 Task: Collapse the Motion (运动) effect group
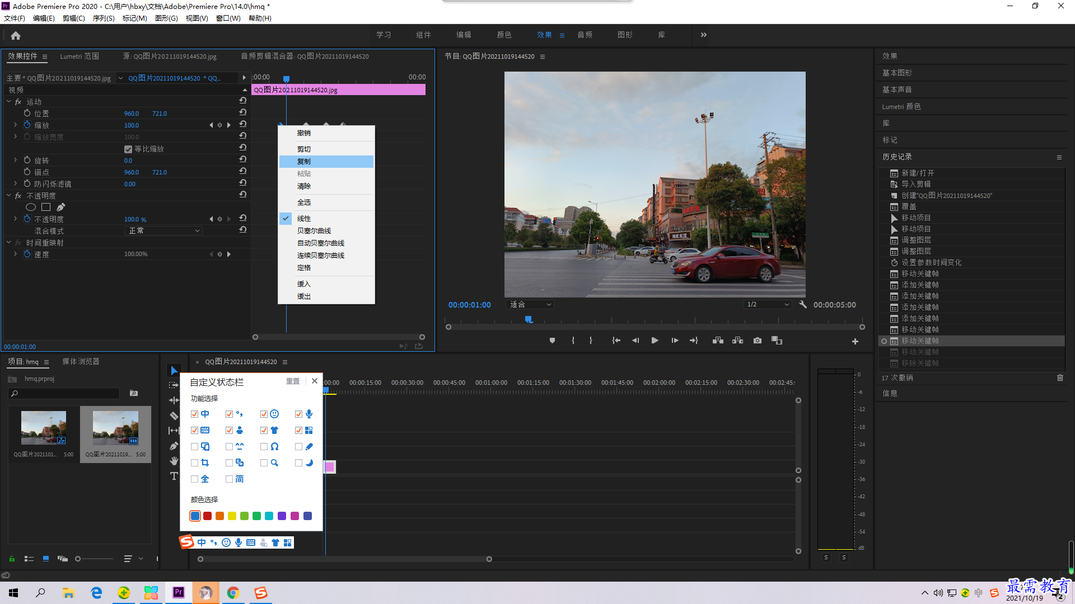pos(8,102)
